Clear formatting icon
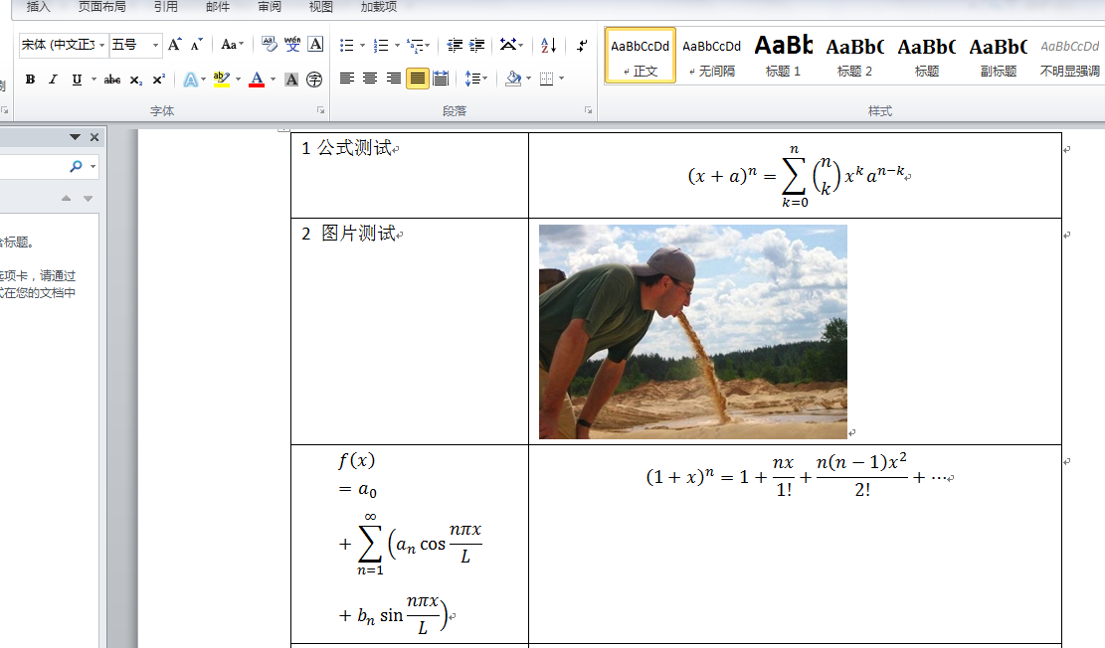The width and height of the screenshot is (1105, 648). (270, 45)
